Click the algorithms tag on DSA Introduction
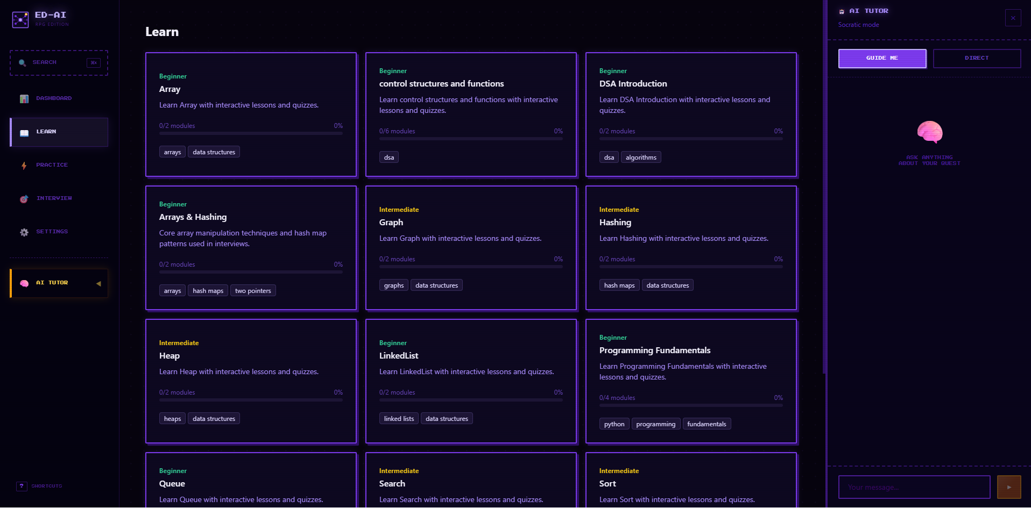 tap(641, 158)
